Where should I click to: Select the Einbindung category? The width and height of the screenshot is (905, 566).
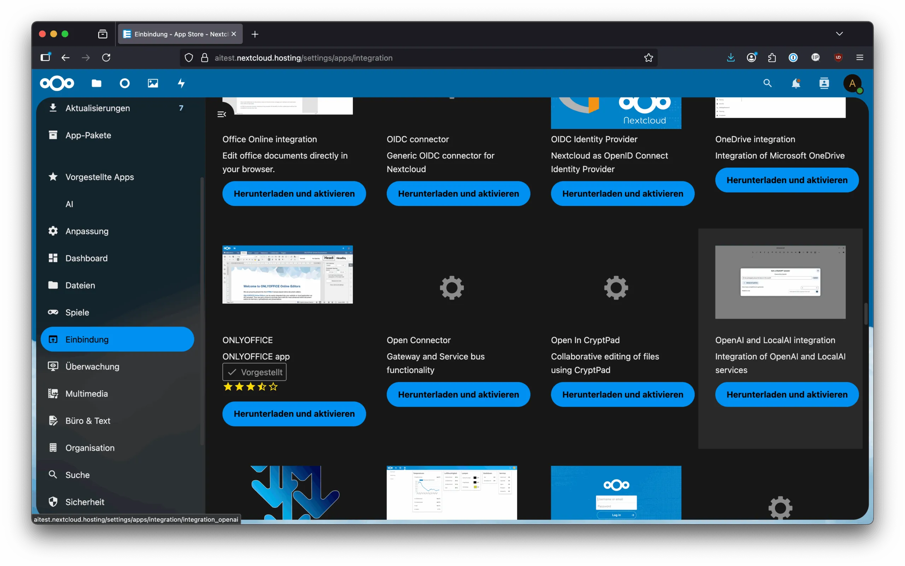117,339
